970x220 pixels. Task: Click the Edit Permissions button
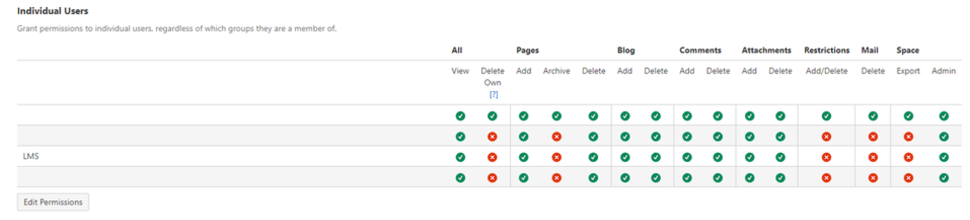point(53,202)
